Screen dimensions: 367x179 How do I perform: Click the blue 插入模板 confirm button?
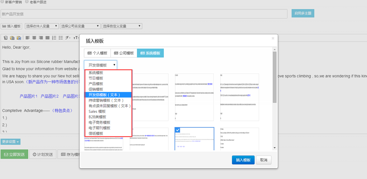[243, 160]
